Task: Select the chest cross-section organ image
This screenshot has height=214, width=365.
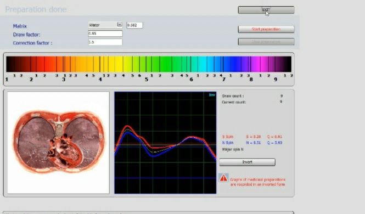Action: (x=58, y=142)
